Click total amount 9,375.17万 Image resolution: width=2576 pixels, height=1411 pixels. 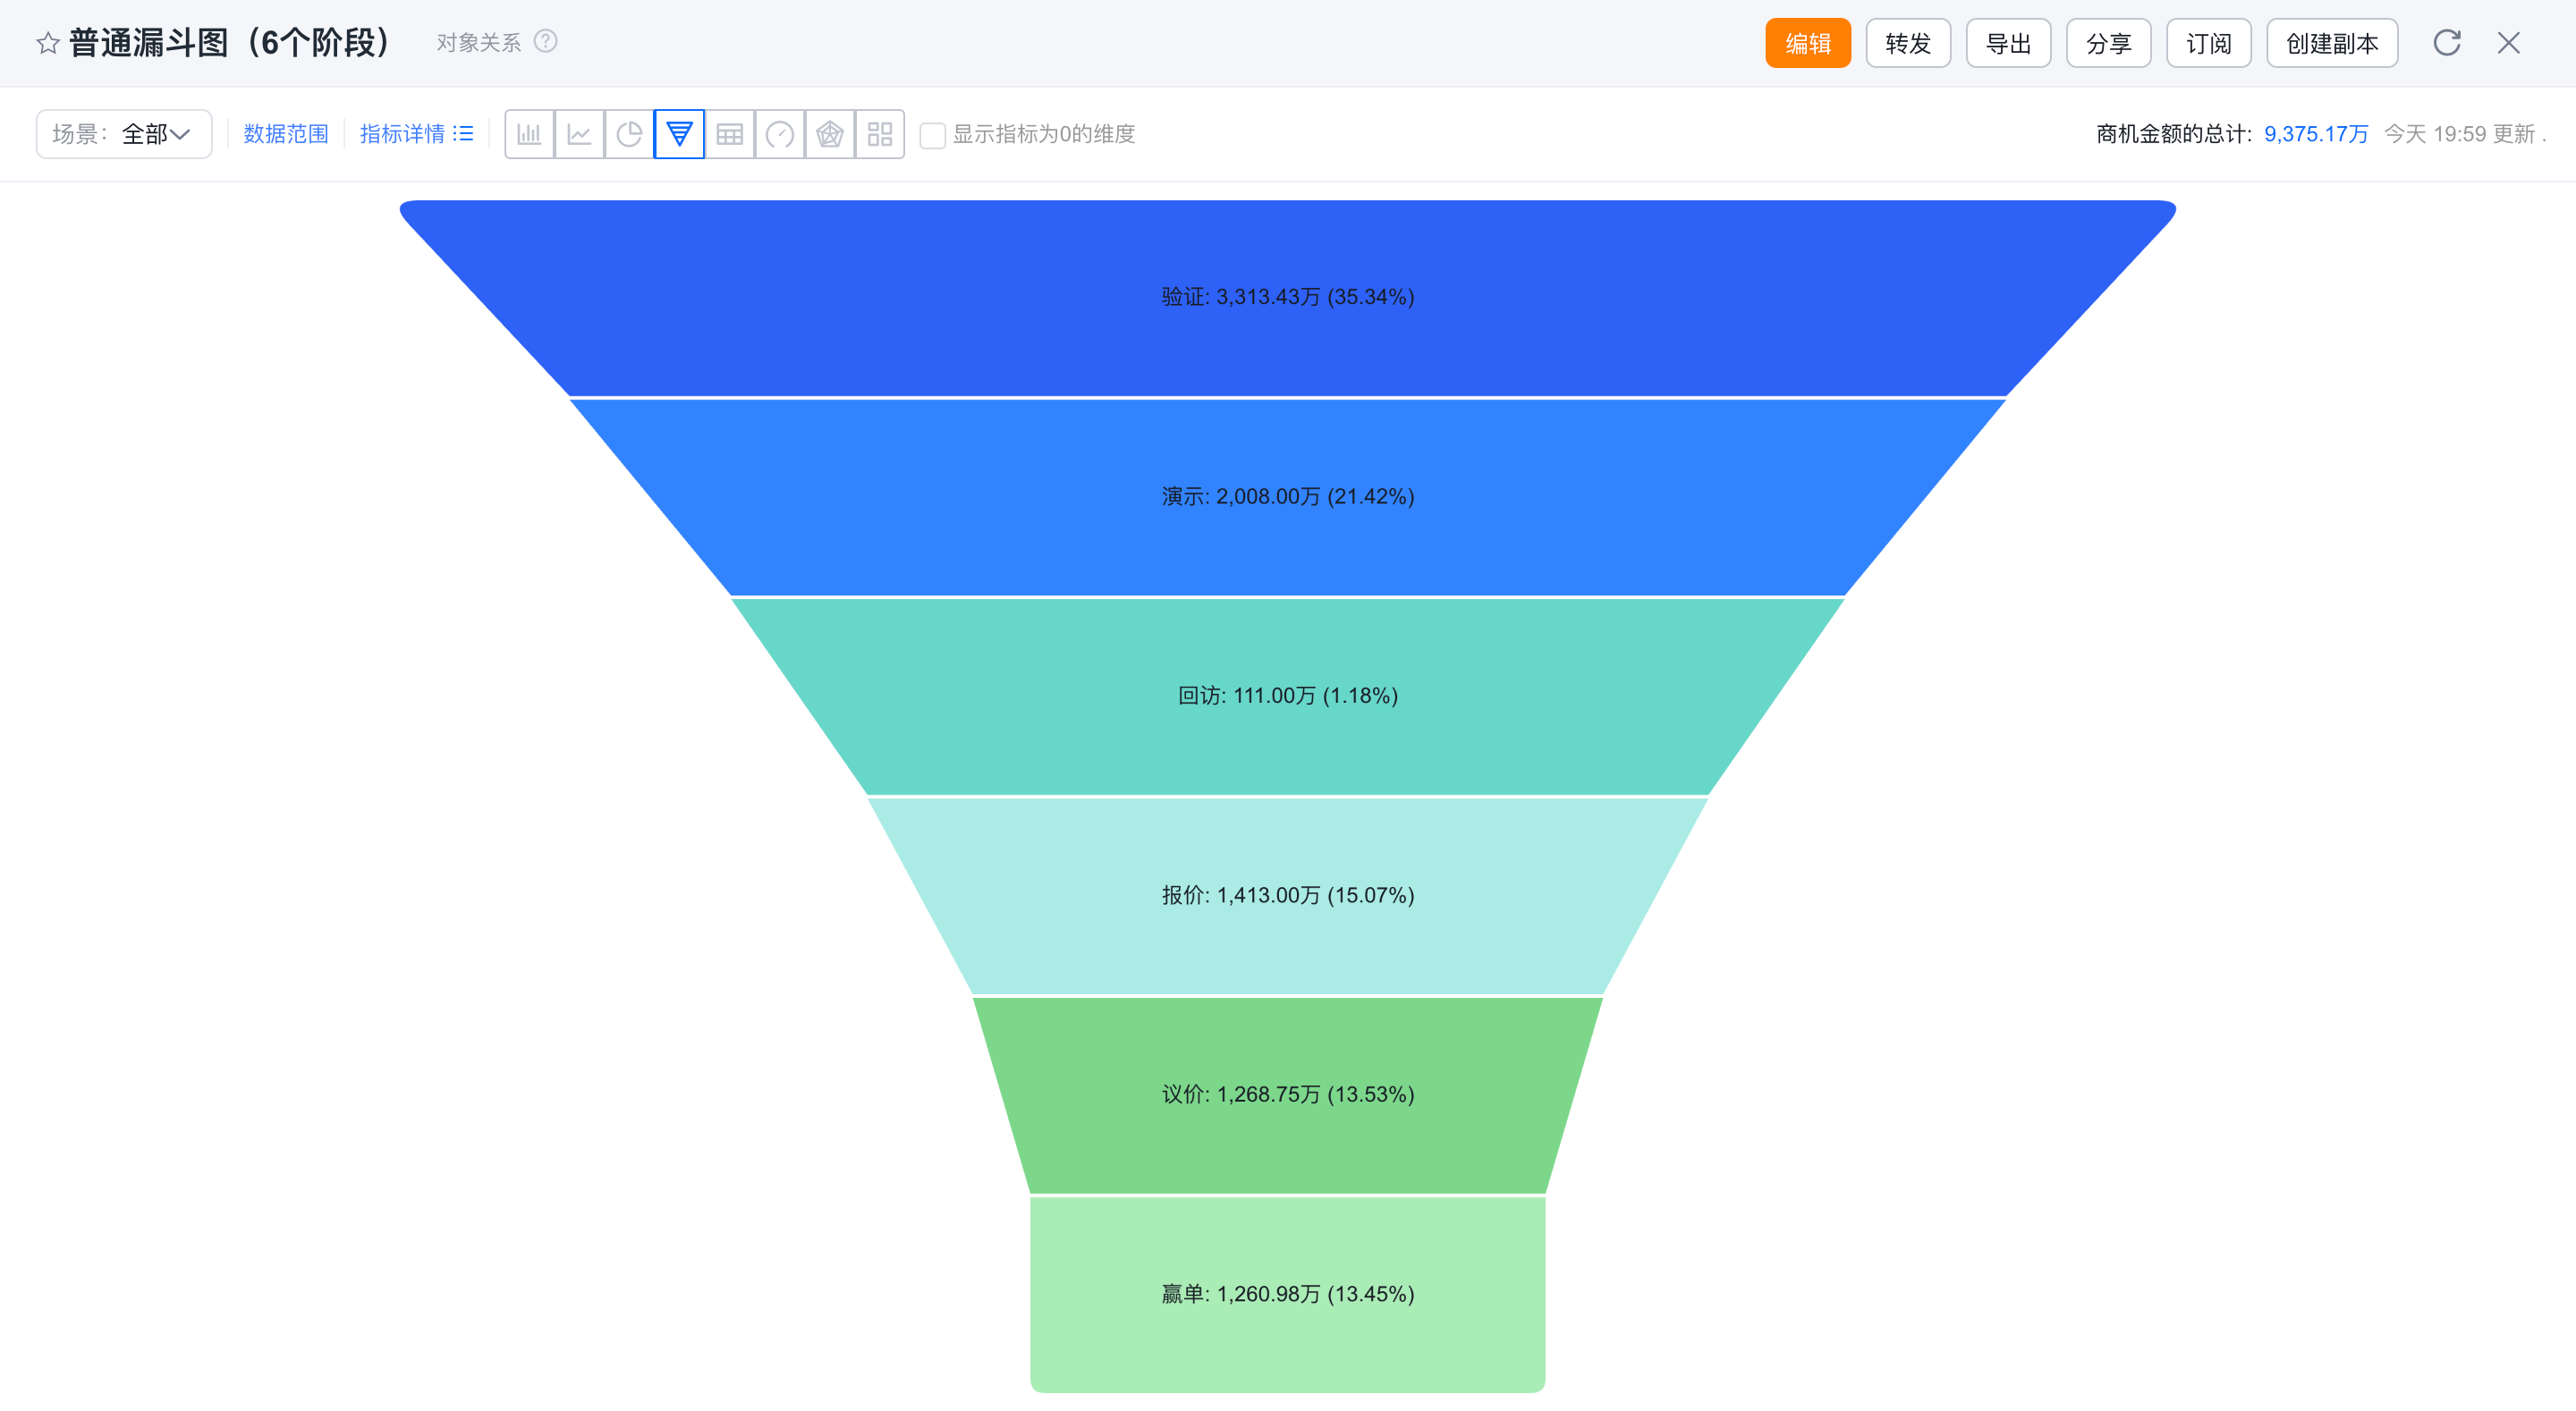(x=2316, y=134)
